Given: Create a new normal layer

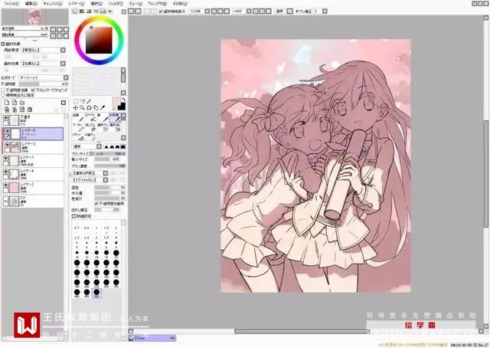Looking at the screenshot, I should (x=7, y=103).
